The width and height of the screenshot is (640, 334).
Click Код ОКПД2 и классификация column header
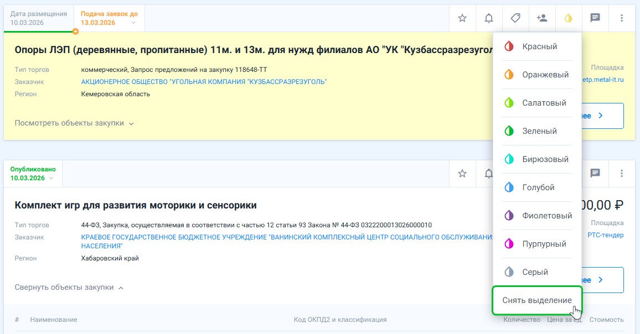(x=340, y=320)
